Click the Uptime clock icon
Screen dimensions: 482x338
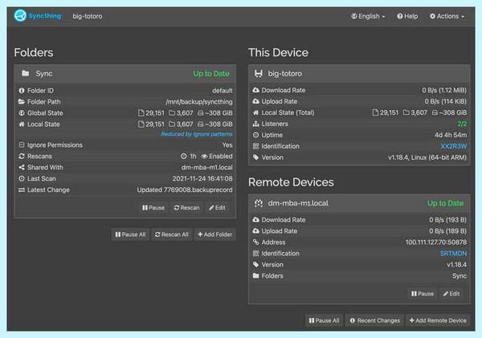255,135
